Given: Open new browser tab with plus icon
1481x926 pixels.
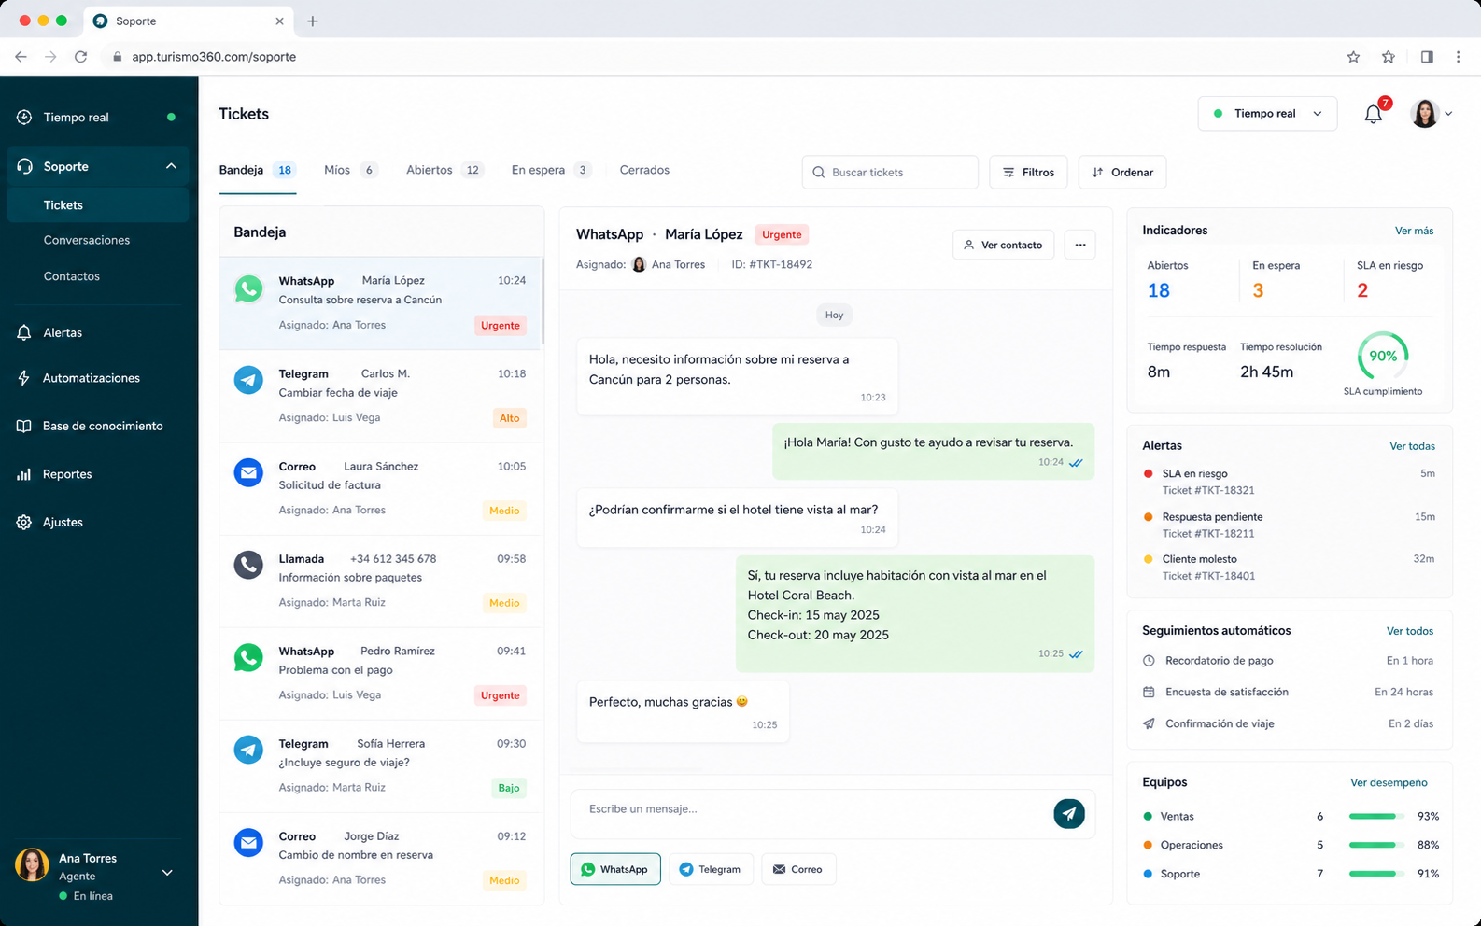Looking at the screenshot, I should tap(313, 21).
